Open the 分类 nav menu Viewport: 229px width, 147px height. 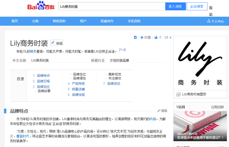tap(35, 21)
